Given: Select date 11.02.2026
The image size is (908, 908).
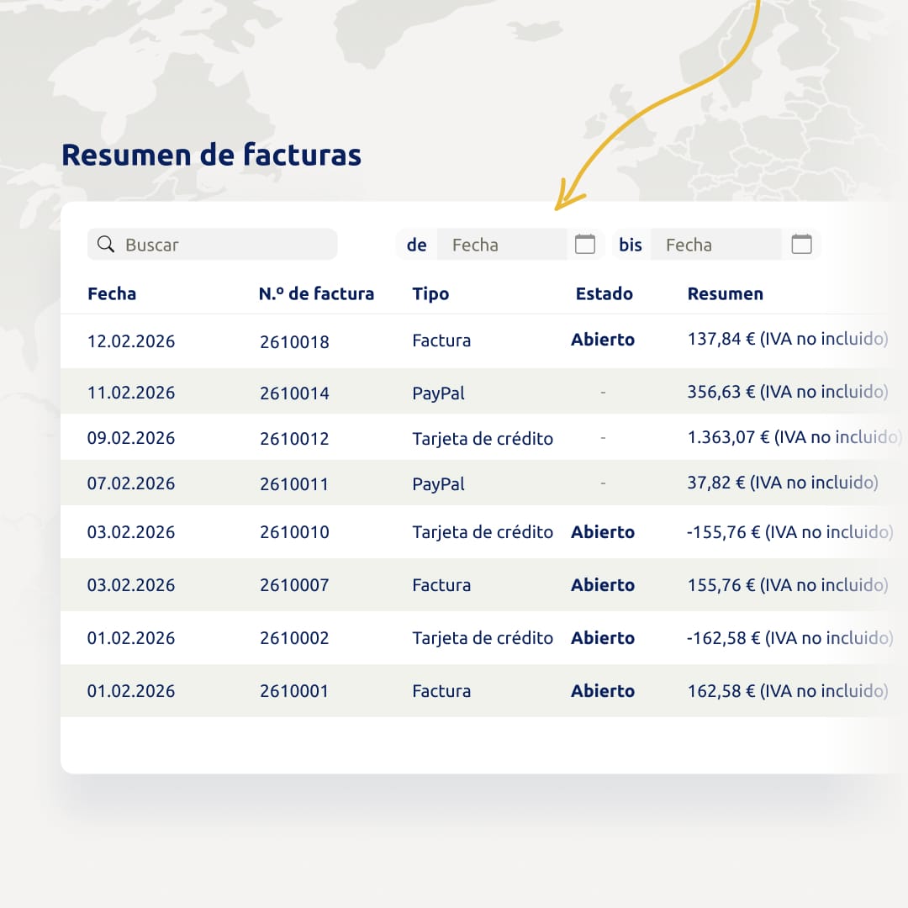Looking at the screenshot, I should tap(131, 393).
